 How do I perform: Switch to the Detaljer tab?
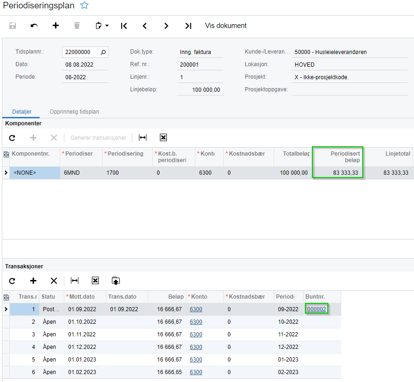[22, 112]
